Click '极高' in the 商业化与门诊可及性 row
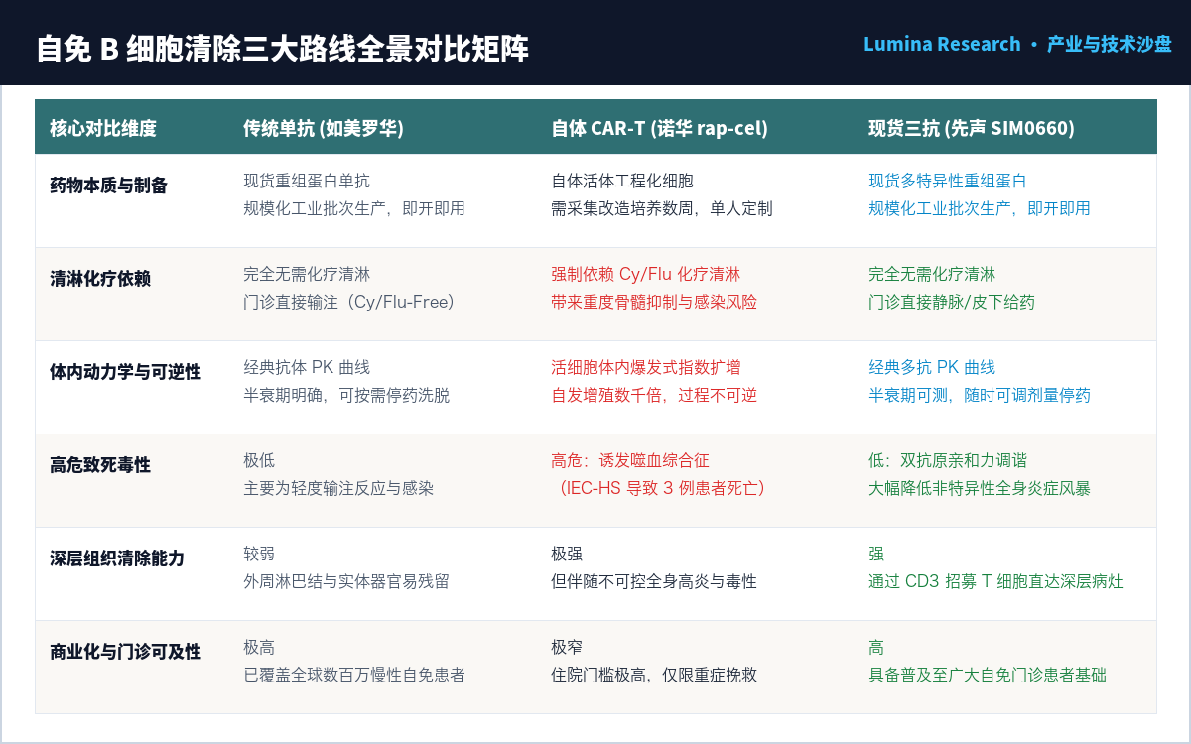 click(259, 647)
